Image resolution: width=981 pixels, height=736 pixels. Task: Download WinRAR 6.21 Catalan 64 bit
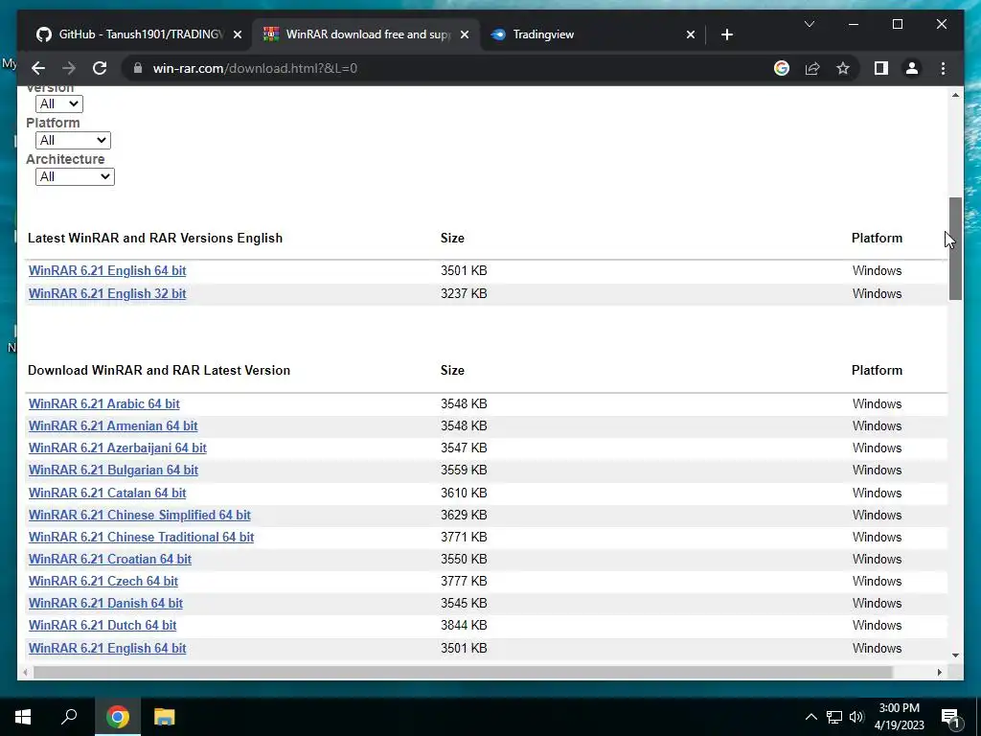click(x=107, y=493)
